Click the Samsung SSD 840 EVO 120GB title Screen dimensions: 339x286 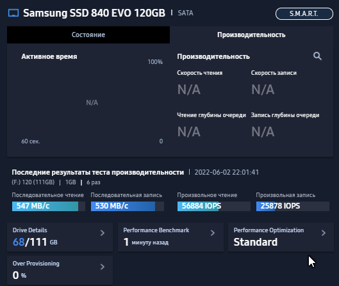point(94,13)
